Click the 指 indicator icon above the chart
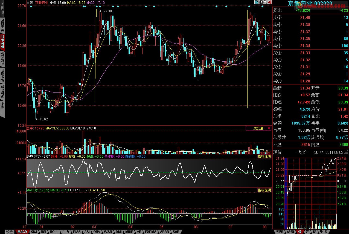Image resolution: width=349 pixels, height=234 pixels. click(x=256, y=2)
